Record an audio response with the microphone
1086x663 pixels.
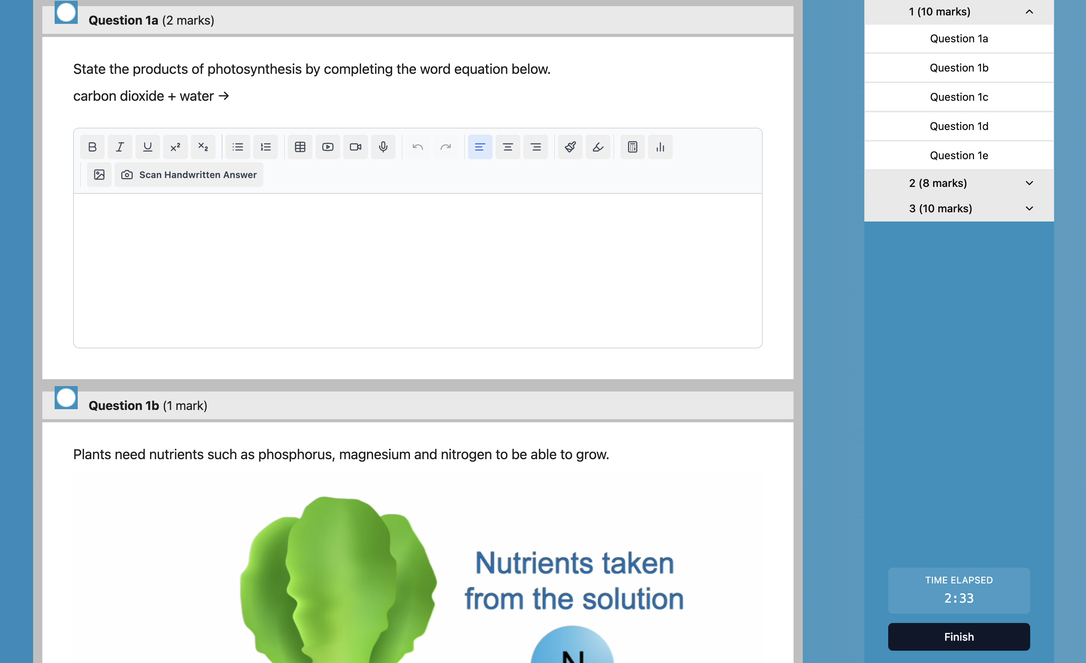pos(383,147)
